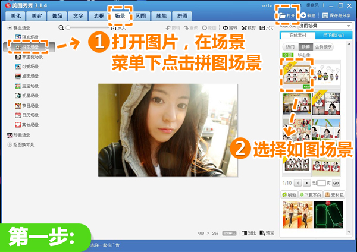Click the 节日场景 icon
The height and width of the screenshot is (252, 357).
coord(18,106)
